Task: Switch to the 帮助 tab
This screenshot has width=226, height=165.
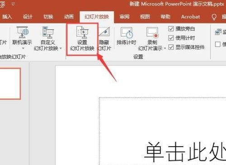Action: (x=165, y=17)
